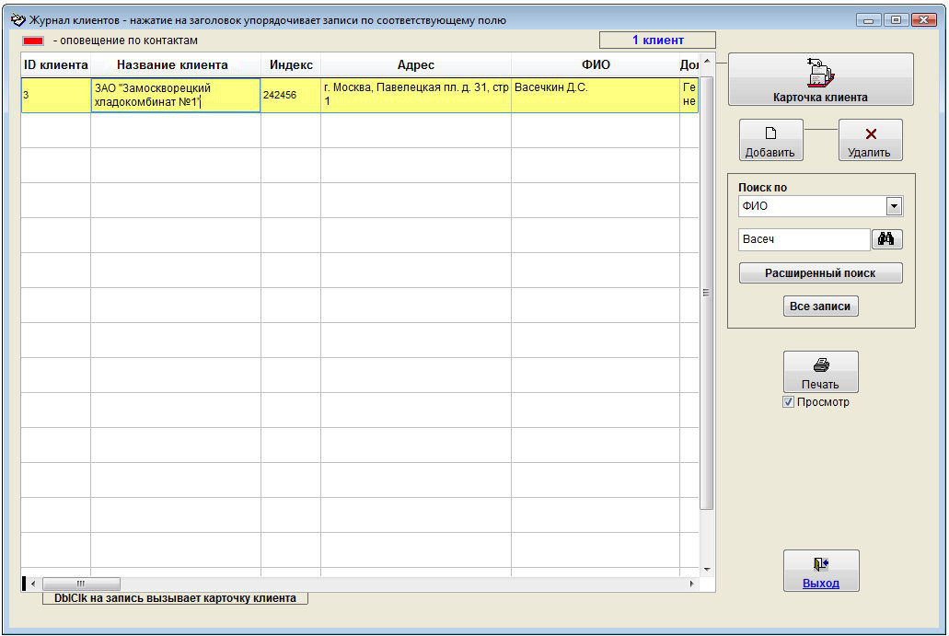This screenshot has width=949, height=636.
Task: Click the vertical scrollbar down arrow
Action: pos(707,569)
